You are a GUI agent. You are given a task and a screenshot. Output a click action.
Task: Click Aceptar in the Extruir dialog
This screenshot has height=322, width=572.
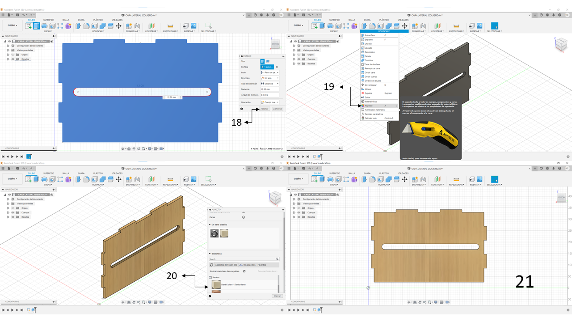tap(265, 109)
